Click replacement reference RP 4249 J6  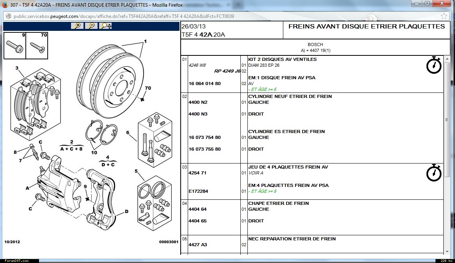coord(227,71)
